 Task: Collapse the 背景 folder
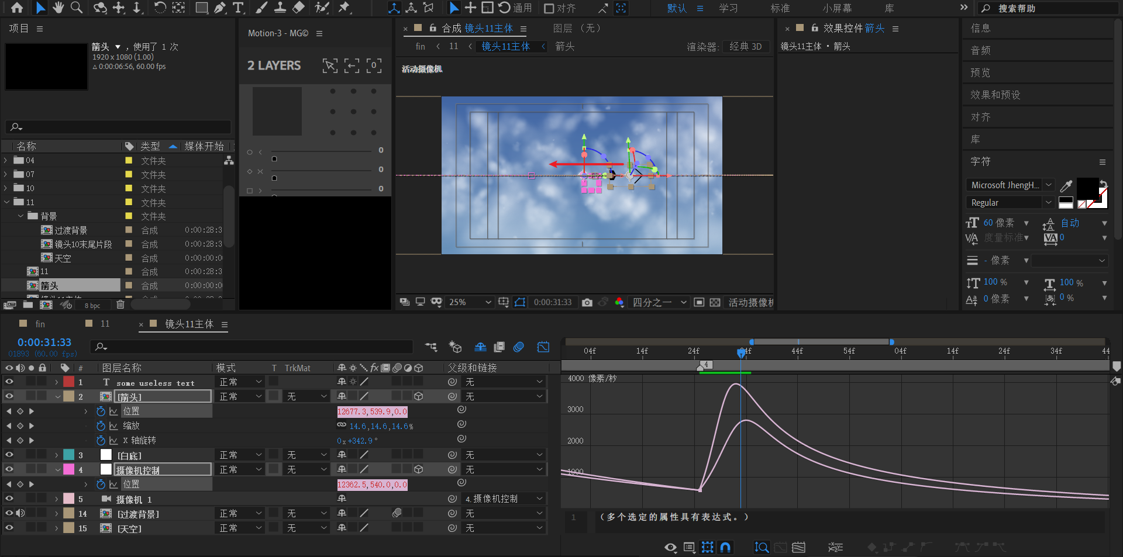click(x=20, y=216)
